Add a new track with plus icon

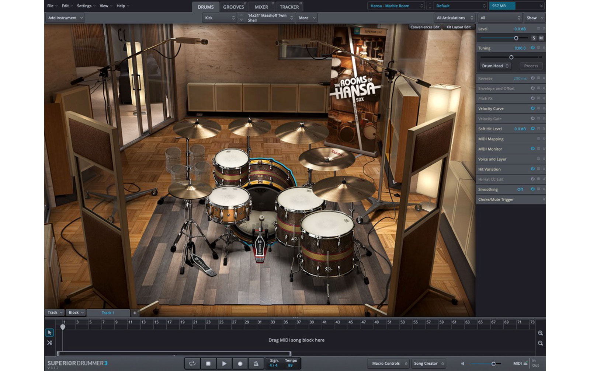[x=135, y=313]
